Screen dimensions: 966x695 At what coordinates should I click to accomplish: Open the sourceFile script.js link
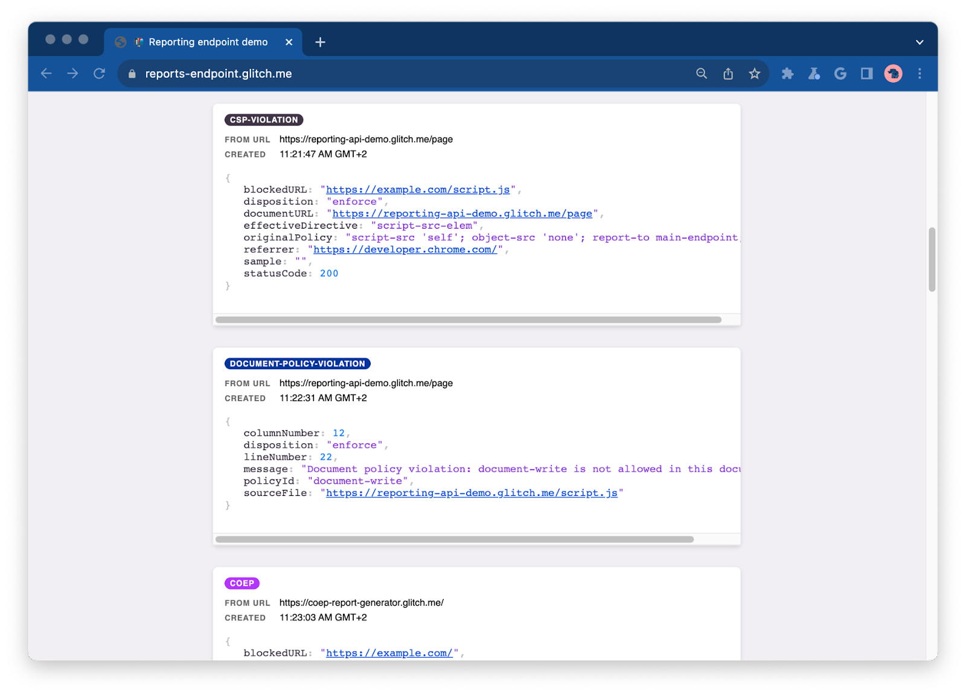472,493
